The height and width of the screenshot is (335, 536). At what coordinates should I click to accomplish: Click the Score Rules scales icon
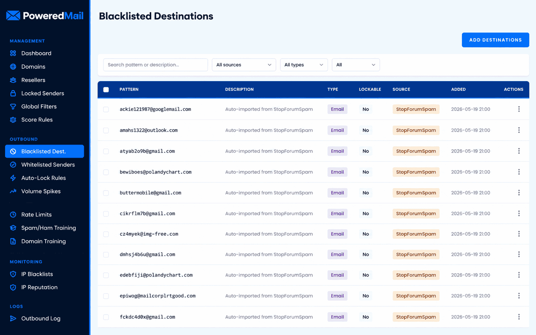(x=13, y=120)
